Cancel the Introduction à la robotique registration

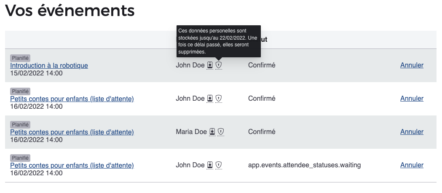pos(412,65)
